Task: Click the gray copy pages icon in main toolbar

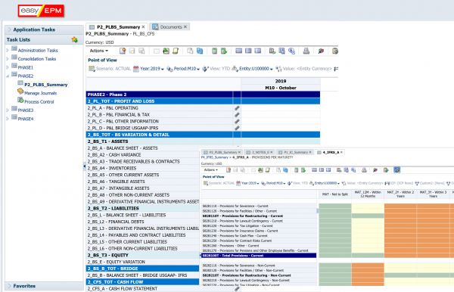Action: coord(190,51)
